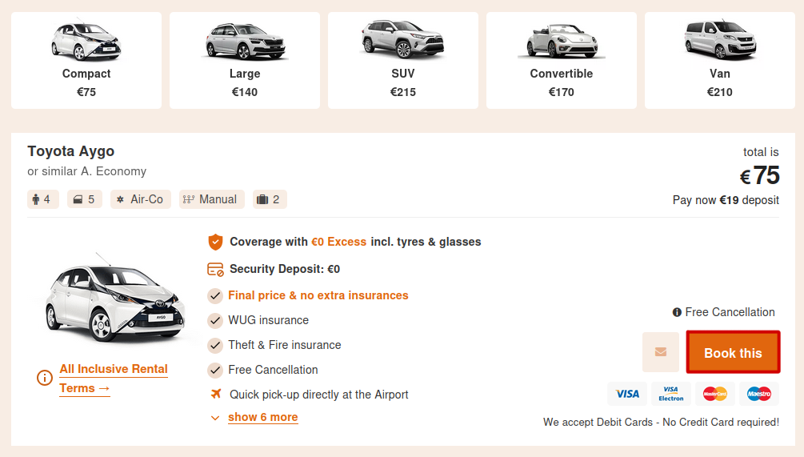The height and width of the screenshot is (457, 804).
Task: Click the envelope email icon button
Action: (661, 352)
